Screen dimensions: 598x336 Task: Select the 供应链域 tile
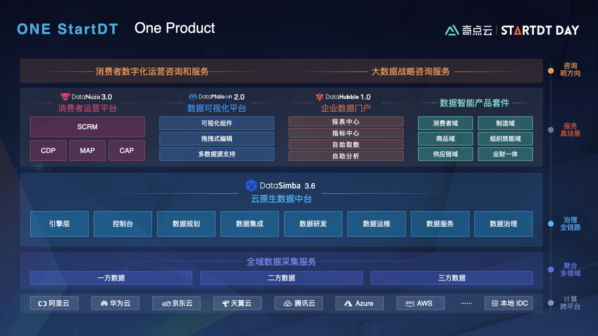pyautogui.click(x=445, y=154)
